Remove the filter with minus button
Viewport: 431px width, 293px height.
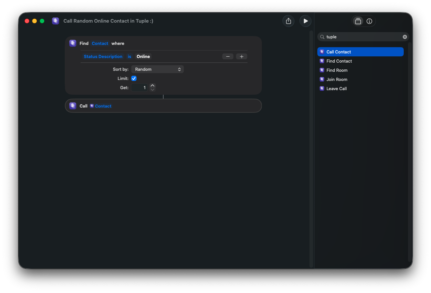coord(228,56)
